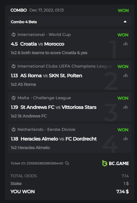The height and width of the screenshot is (203, 137).
Task: Open Heracles Almelo vs FC Dordrecht match
Action: click(59, 139)
